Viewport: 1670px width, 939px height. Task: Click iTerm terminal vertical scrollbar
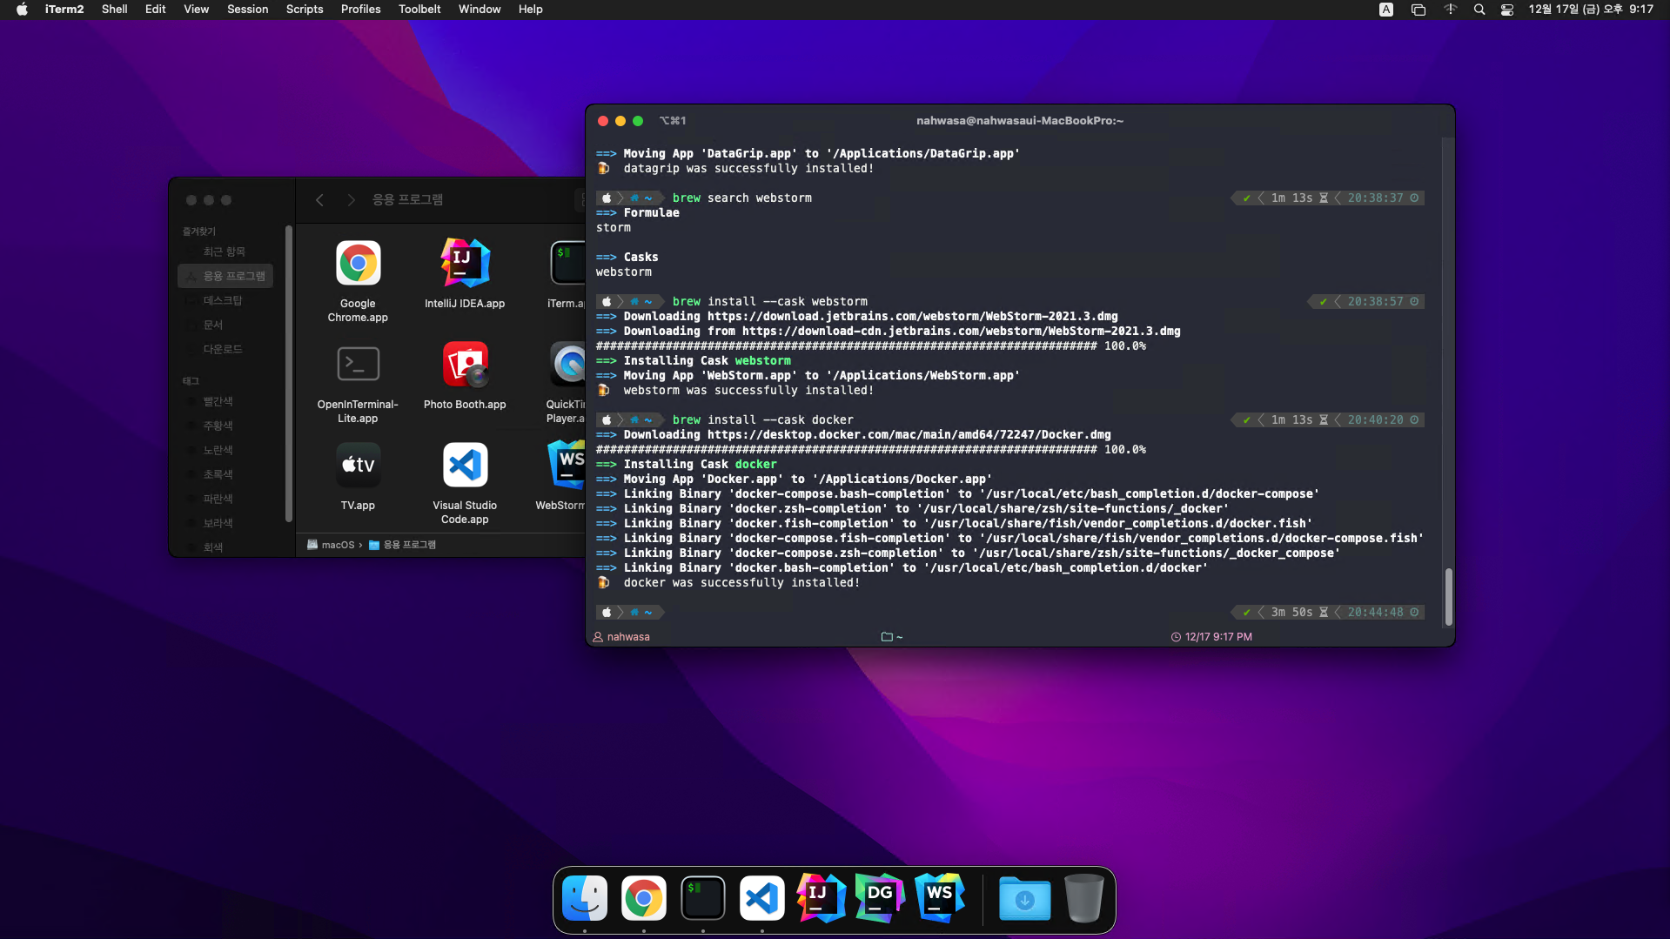coord(1448,596)
